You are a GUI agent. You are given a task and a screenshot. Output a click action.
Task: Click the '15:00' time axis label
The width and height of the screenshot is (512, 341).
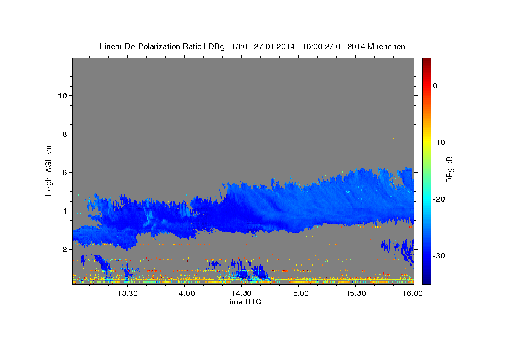pos(298,293)
